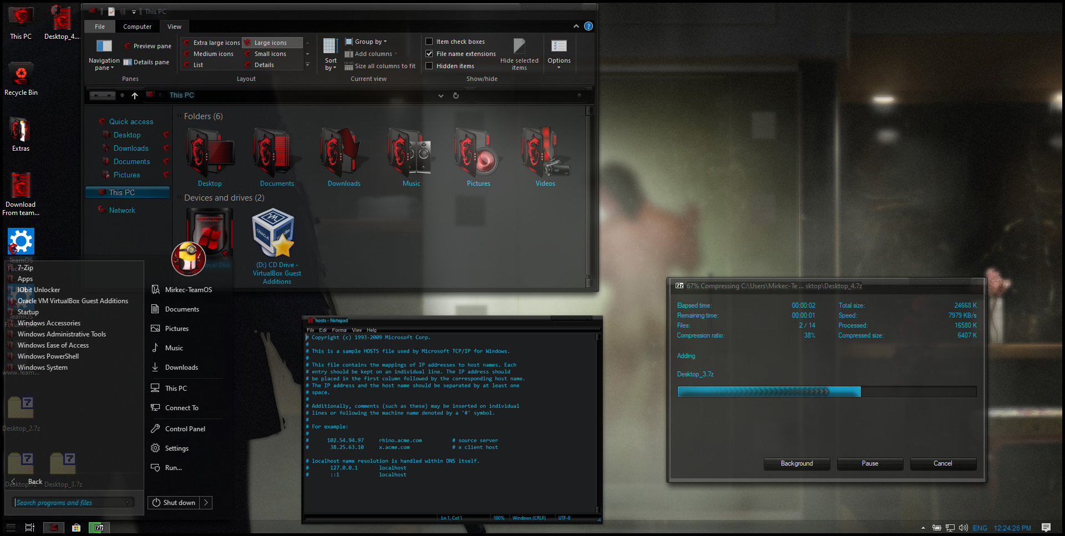Cancel the 7-Zip compression

(x=943, y=463)
